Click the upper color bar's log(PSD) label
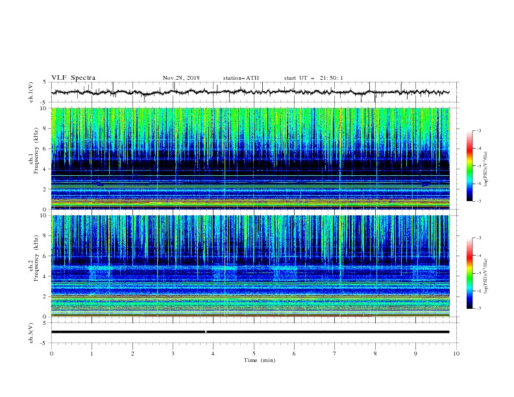The image size is (514, 397). click(486, 169)
